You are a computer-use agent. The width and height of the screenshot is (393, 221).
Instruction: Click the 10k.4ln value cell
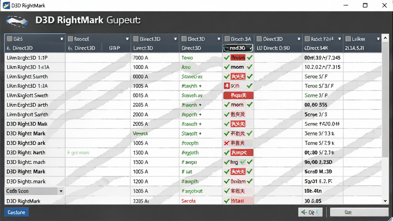[x=313, y=191]
